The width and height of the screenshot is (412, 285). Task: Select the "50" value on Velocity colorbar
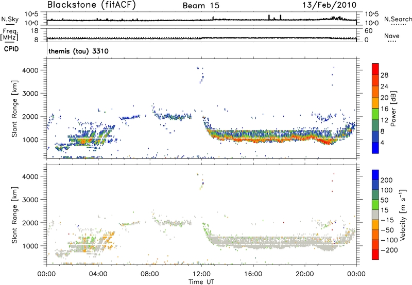coord(384,200)
